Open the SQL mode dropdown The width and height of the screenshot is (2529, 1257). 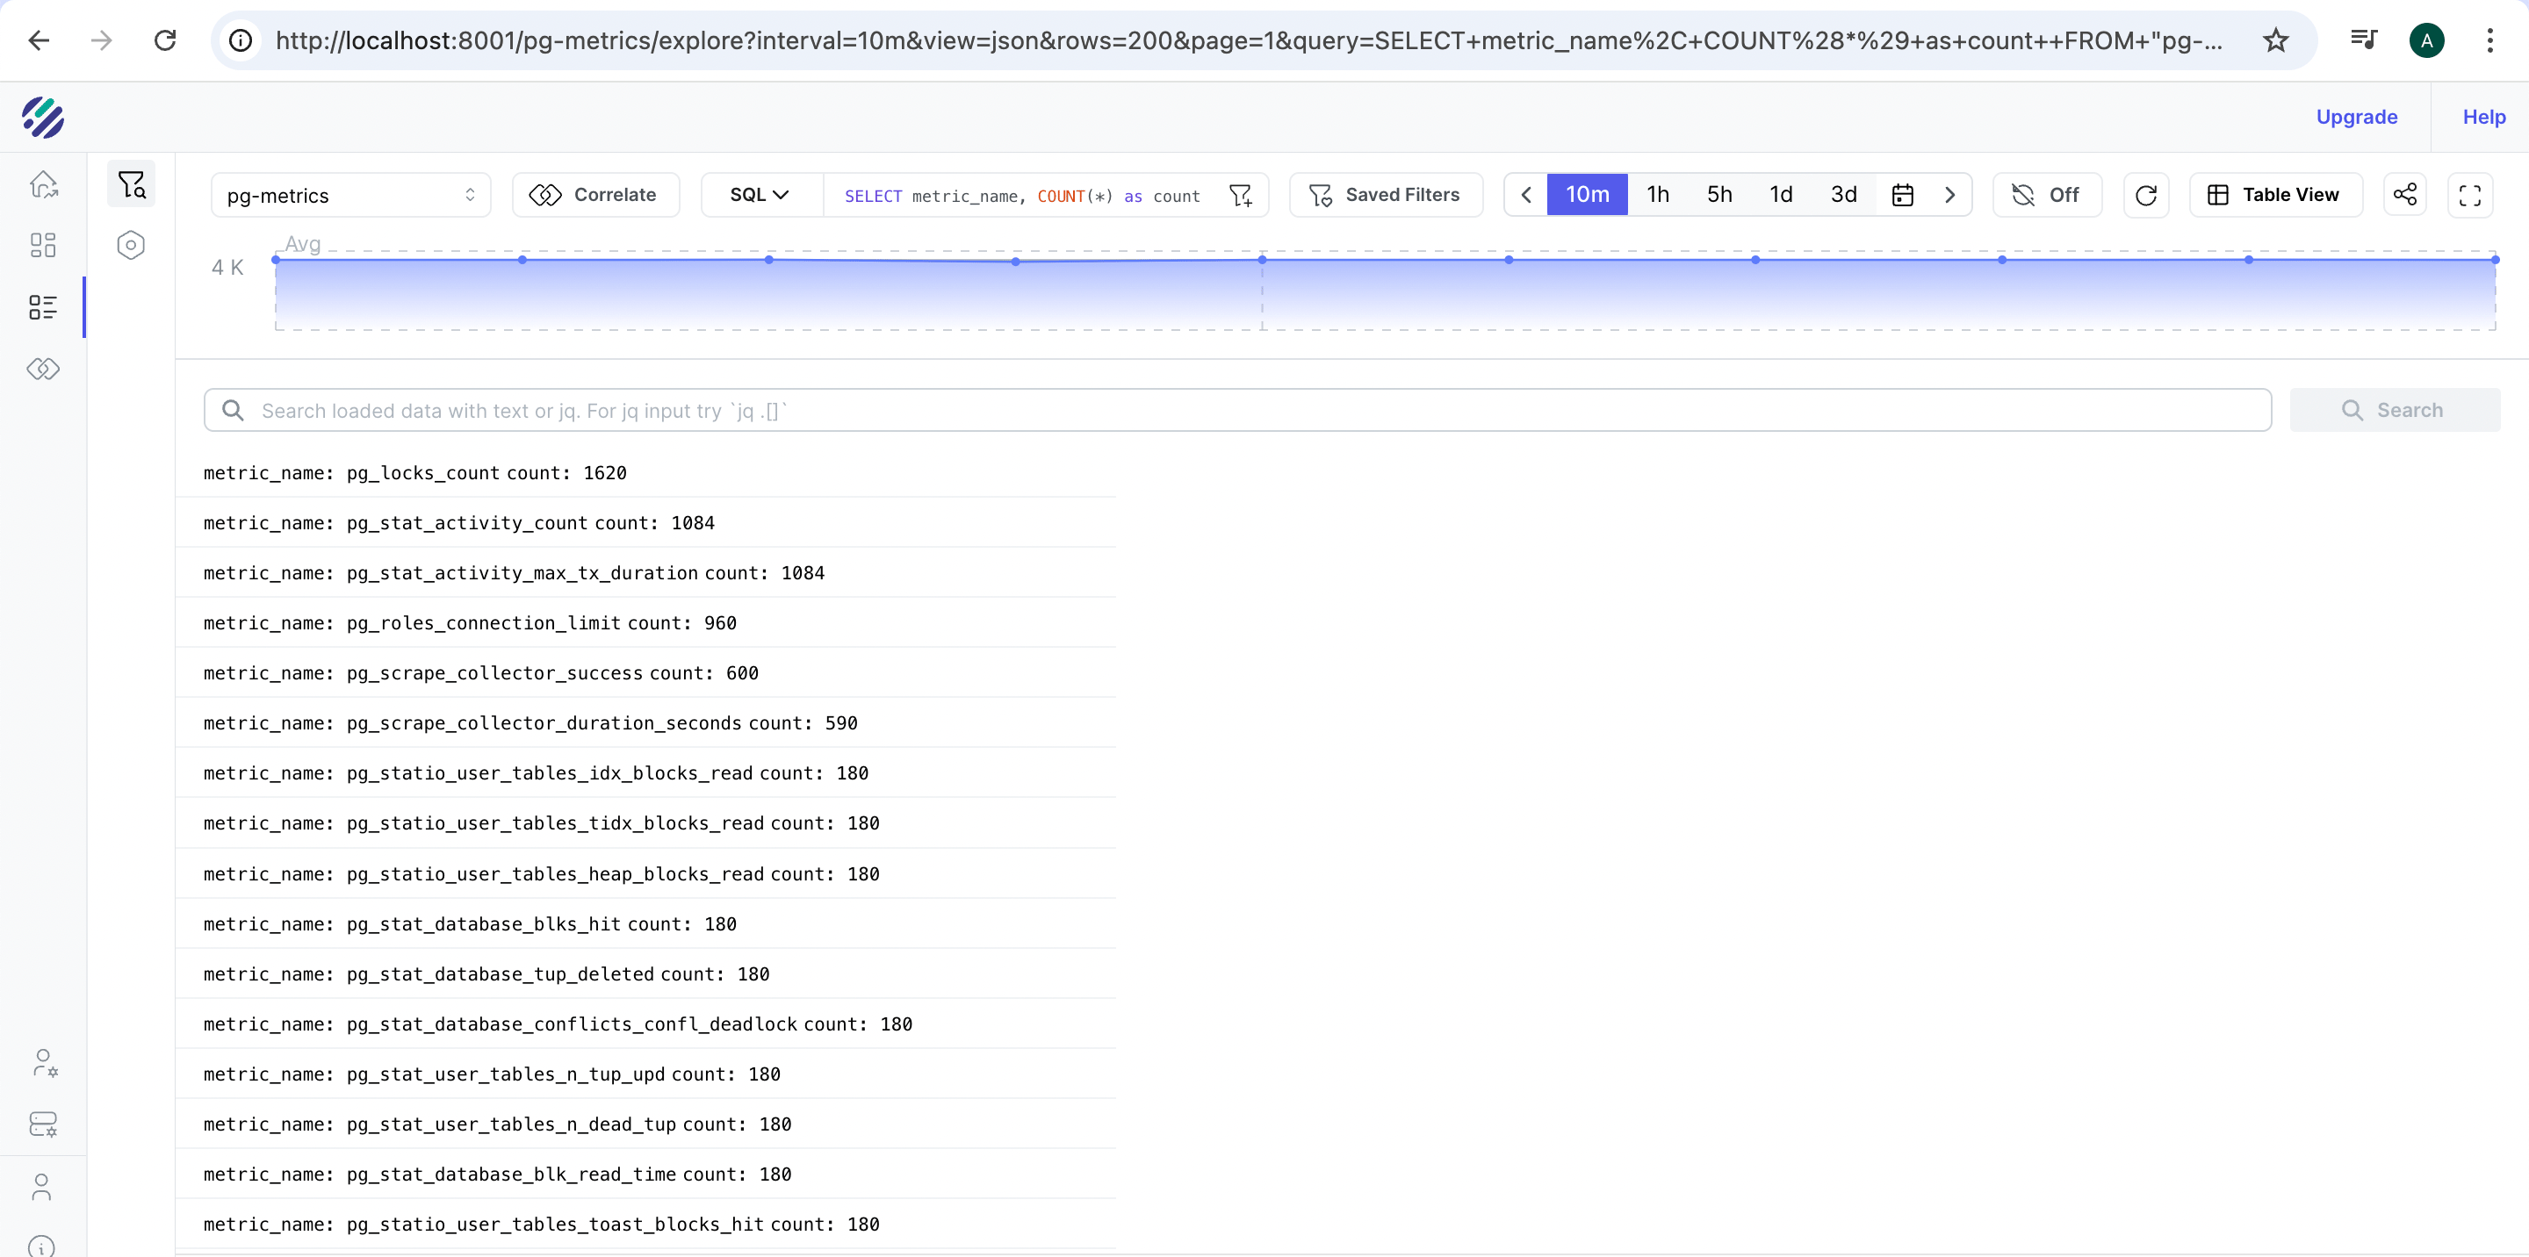[x=760, y=194]
